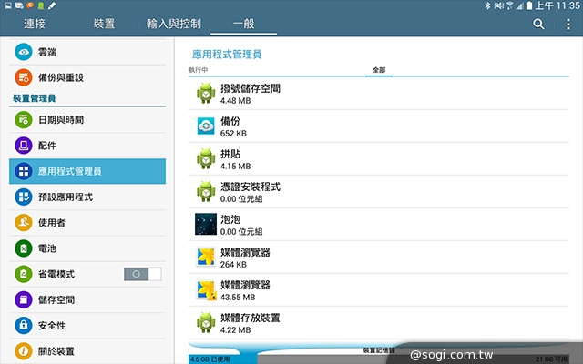The image size is (583, 364).
Task: Tap the 上午 11:35 clock
Action: [557, 5]
